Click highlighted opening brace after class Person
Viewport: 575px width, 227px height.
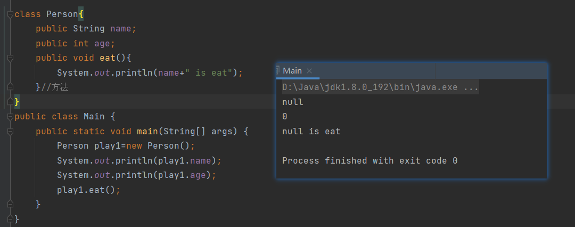tap(81, 14)
